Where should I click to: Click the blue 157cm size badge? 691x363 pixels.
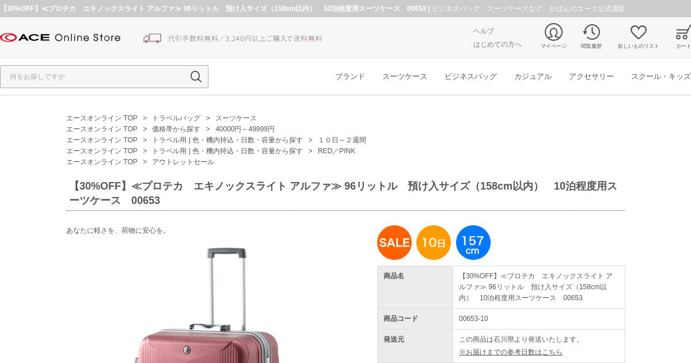click(x=473, y=243)
